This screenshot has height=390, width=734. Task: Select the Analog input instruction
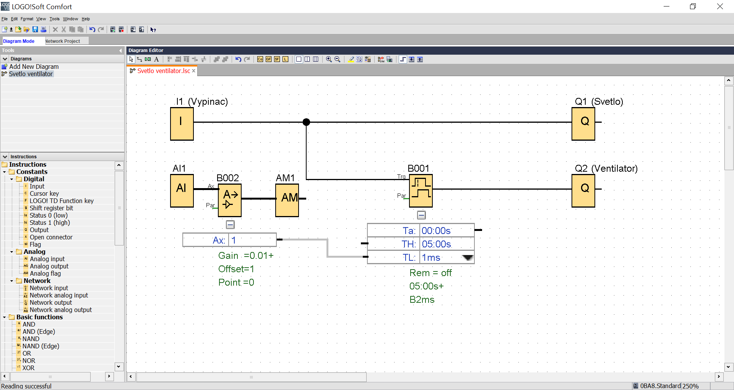tap(47, 259)
